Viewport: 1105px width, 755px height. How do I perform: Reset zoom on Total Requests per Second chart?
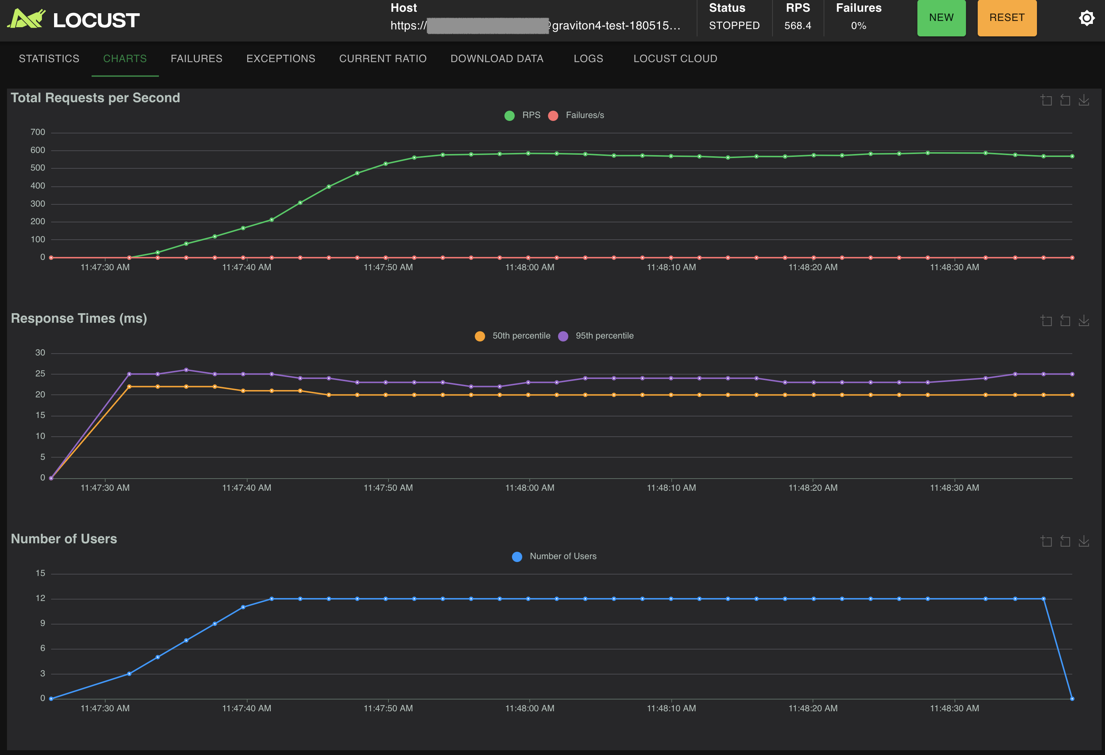click(1065, 100)
